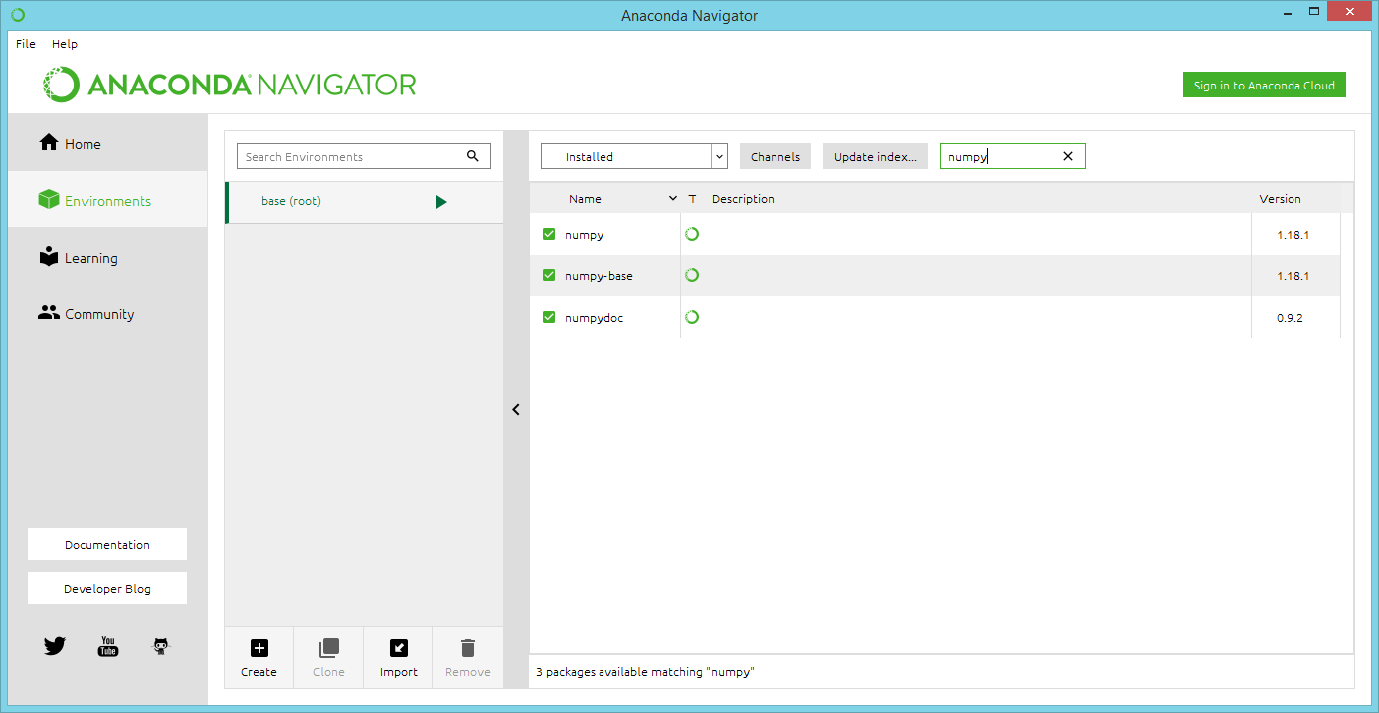
Task: Open the Developer Blog
Action: [107, 589]
